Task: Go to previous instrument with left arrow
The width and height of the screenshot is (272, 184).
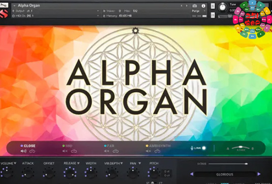Action: (182, 6)
